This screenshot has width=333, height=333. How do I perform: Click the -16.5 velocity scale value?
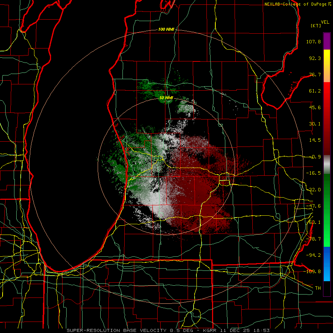pyautogui.click(x=313, y=173)
